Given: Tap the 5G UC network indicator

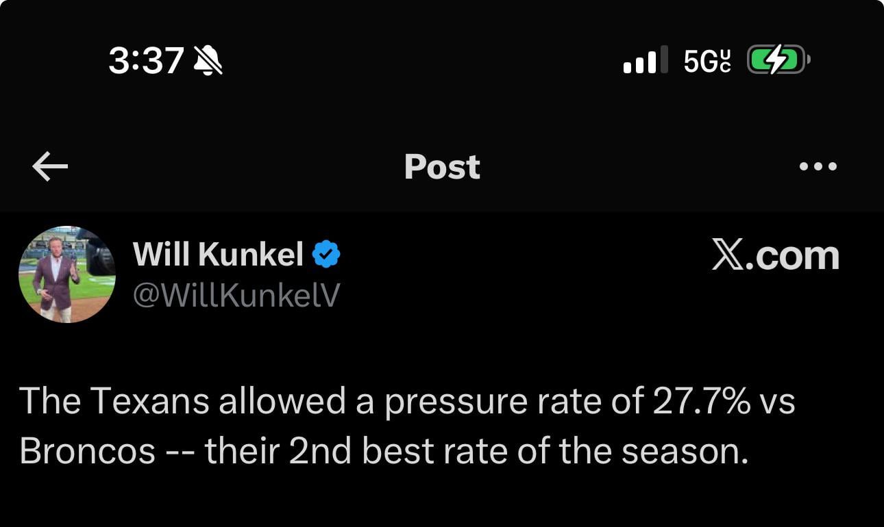Looking at the screenshot, I should click(707, 60).
